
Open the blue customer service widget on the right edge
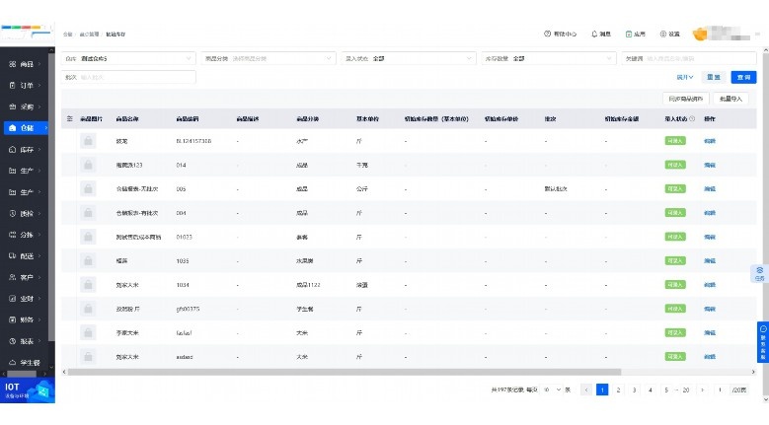click(763, 341)
